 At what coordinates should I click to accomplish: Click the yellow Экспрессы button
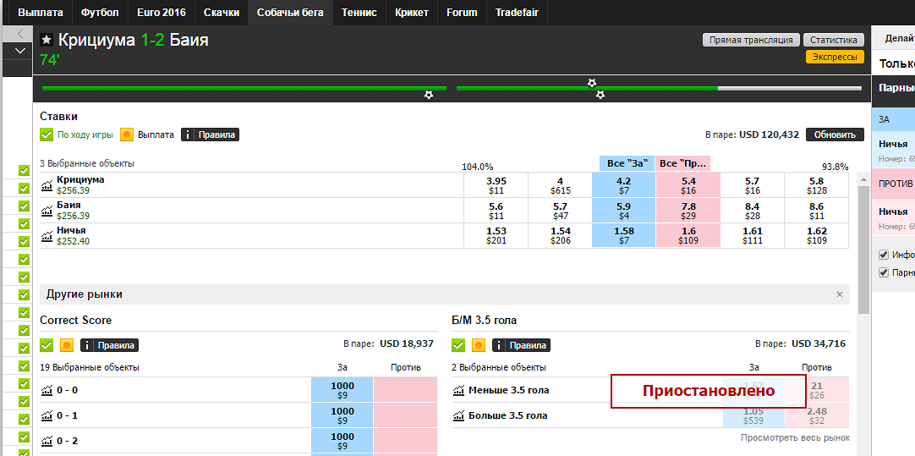(x=835, y=57)
